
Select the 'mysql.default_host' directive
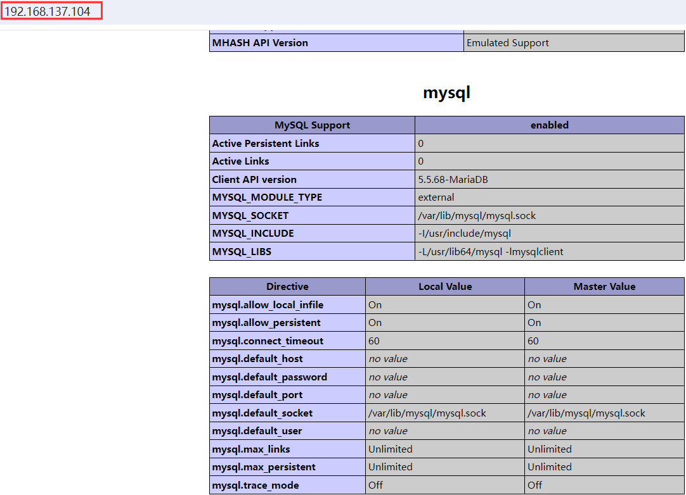point(287,359)
